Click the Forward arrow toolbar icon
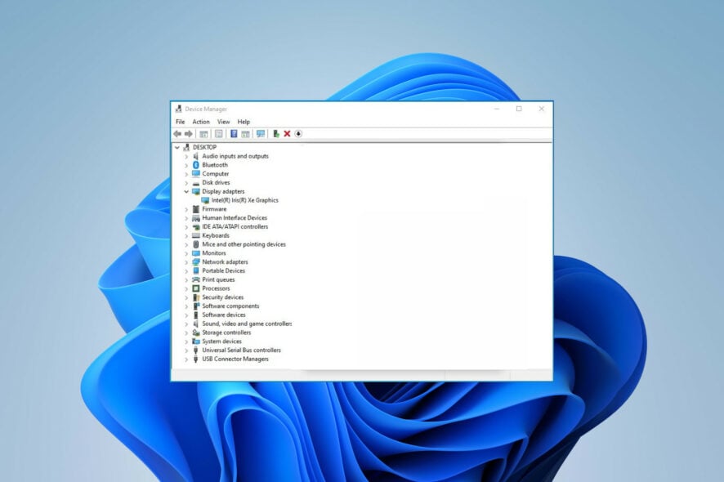Image resolution: width=724 pixels, height=482 pixels. tap(189, 134)
